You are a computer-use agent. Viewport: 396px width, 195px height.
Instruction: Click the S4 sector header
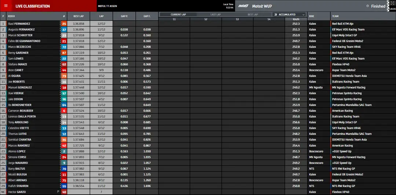pyautogui.click(x=269, y=19)
